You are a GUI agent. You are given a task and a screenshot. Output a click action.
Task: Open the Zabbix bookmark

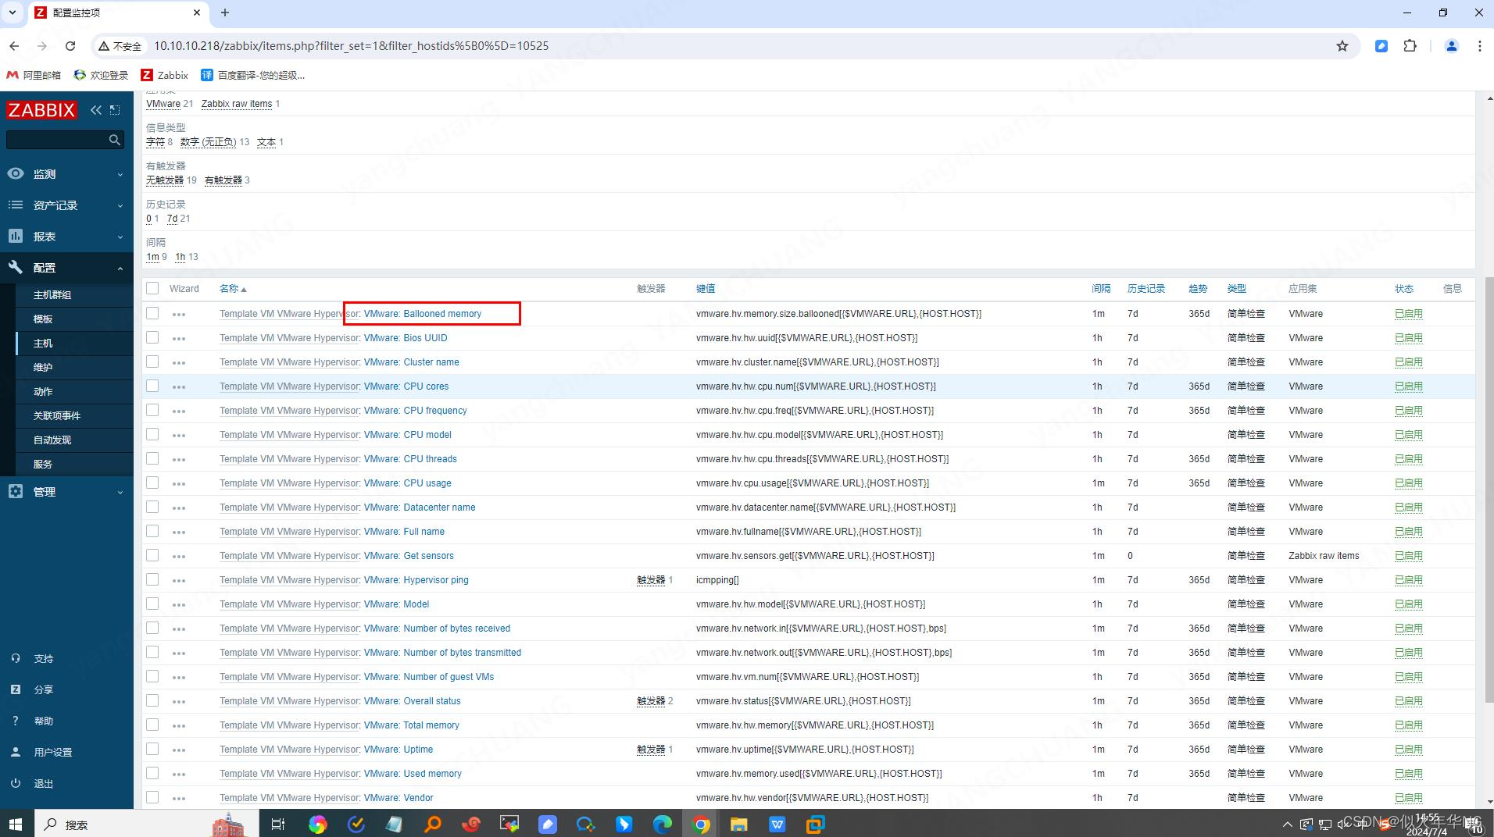[164, 75]
